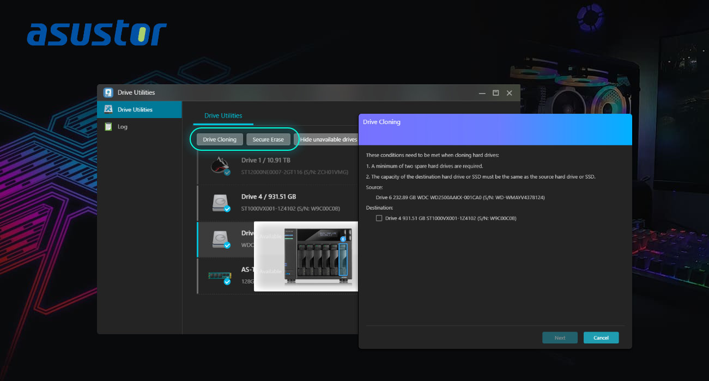Click the highlighted hard drive icon below Drive 4
Image resolution: width=709 pixels, height=381 pixels.
point(221,239)
